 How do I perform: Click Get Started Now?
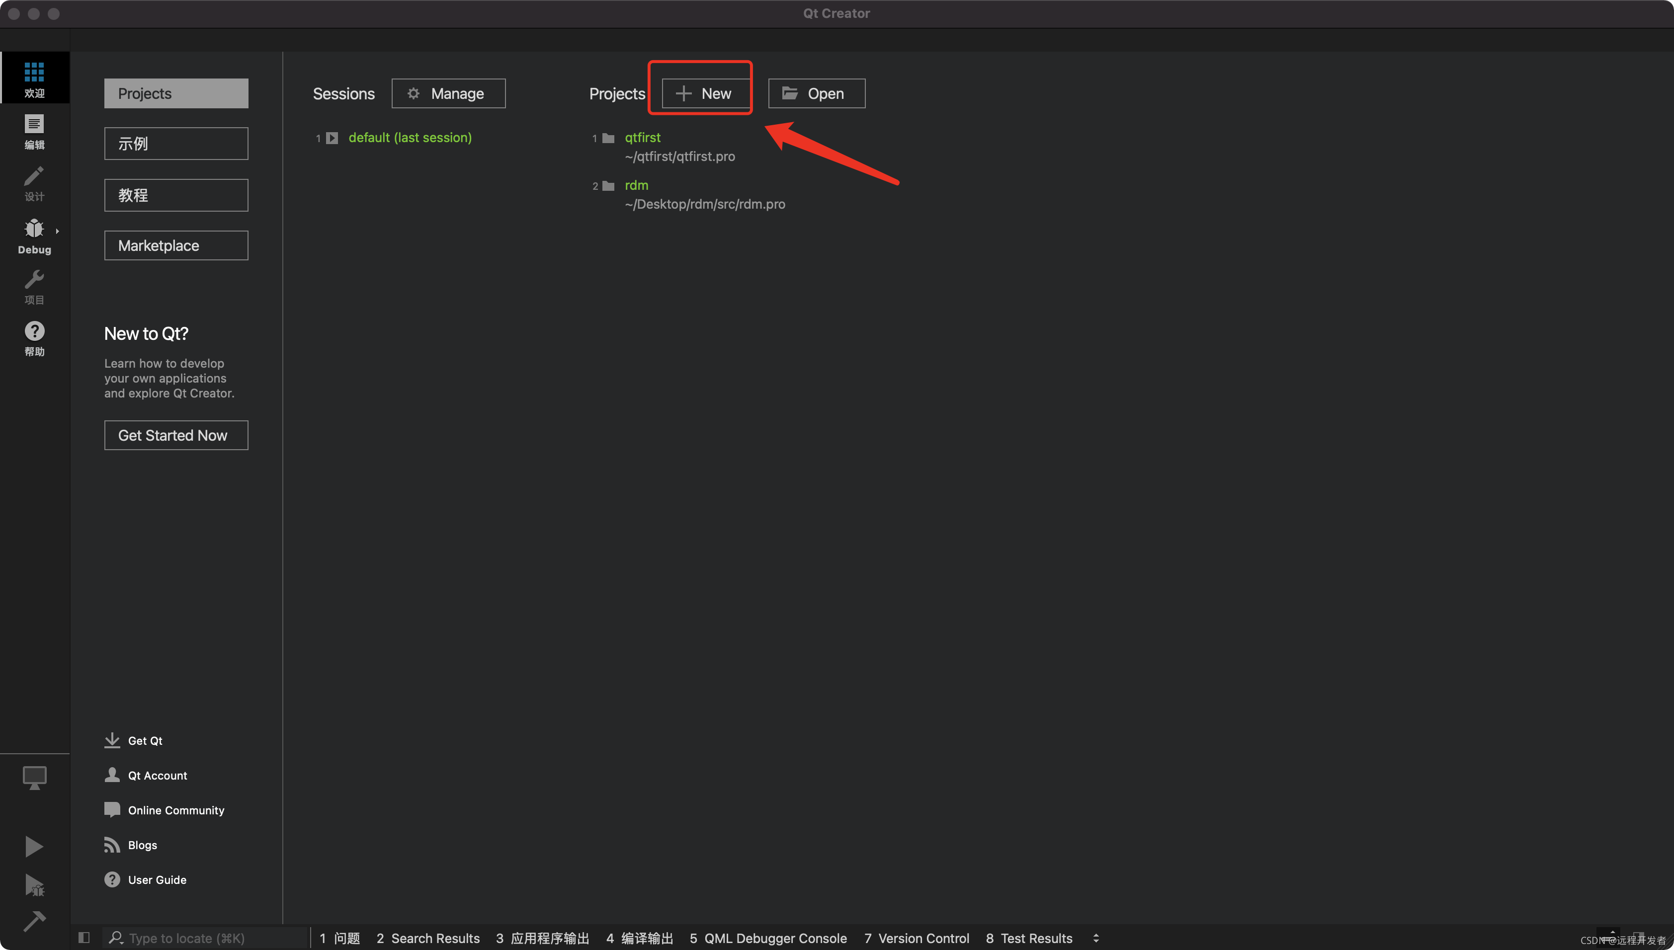176,435
